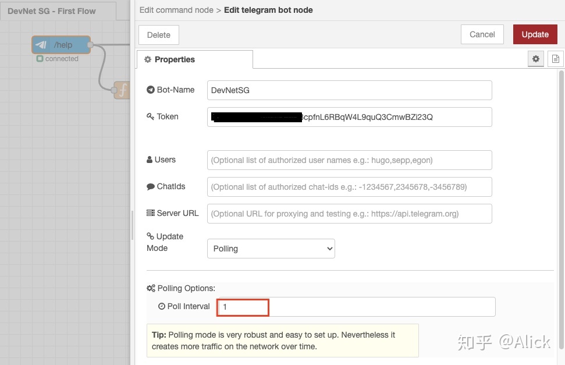Click the gear icon on Properties tab
The width and height of the screenshot is (565, 365).
[148, 59]
